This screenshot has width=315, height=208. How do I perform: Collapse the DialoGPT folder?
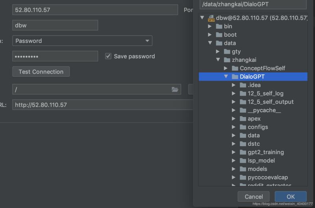click(x=226, y=77)
